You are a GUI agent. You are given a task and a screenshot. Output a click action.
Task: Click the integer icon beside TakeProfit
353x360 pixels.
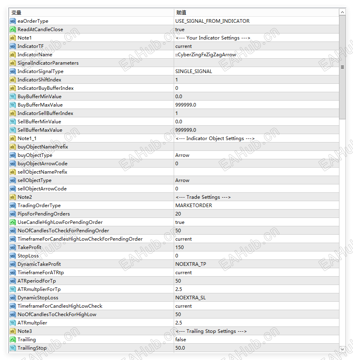click(13, 247)
